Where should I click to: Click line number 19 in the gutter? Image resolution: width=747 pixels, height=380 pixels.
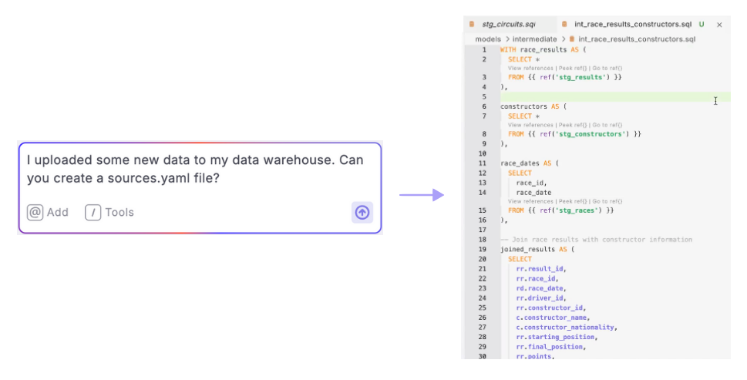pyautogui.click(x=482, y=249)
